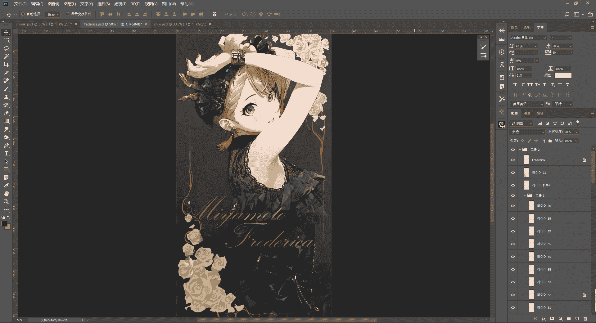Open the layer opacity dropdown
The width and height of the screenshot is (596, 323).
tap(576, 132)
